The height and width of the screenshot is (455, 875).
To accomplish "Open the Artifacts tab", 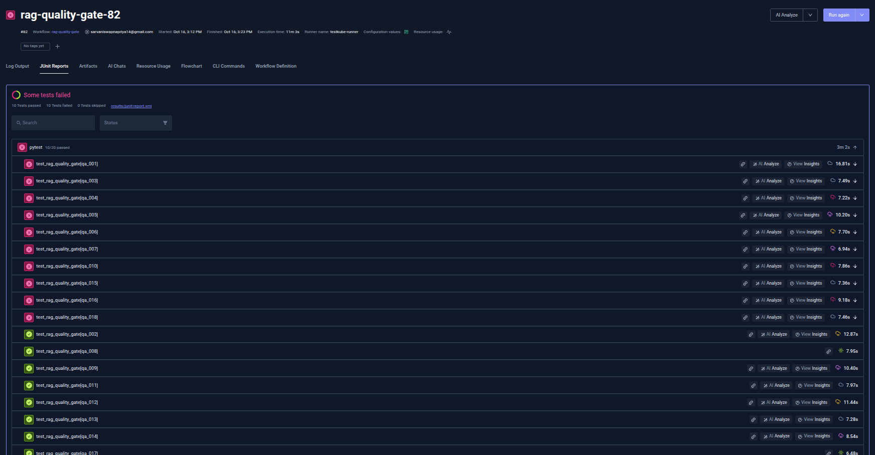I will tap(88, 66).
